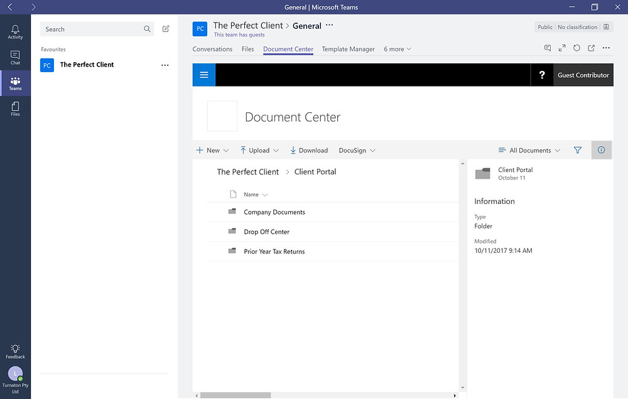Click the Drop Off Center folder icon
Image resolution: width=628 pixels, height=399 pixels.
click(232, 231)
